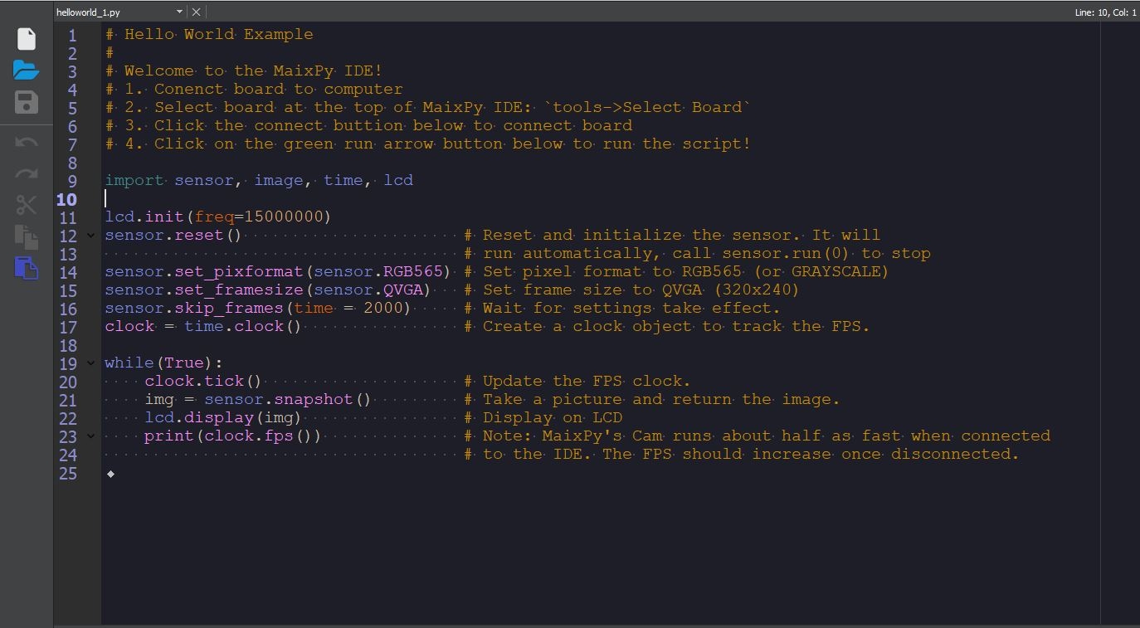This screenshot has width=1140, height=628.
Task: Collapse the while(True) block at line 19
Action: click(x=90, y=363)
